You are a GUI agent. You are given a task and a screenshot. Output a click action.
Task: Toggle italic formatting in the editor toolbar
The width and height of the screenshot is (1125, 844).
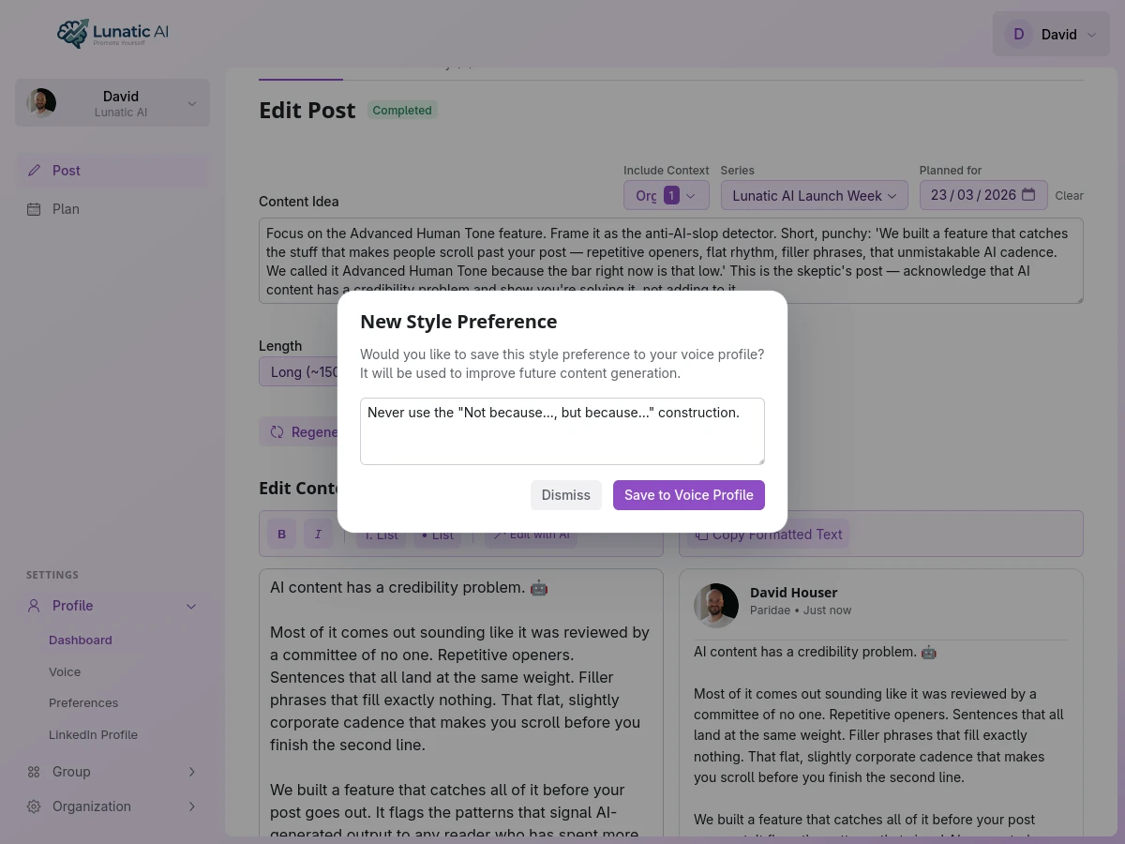[318, 535]
